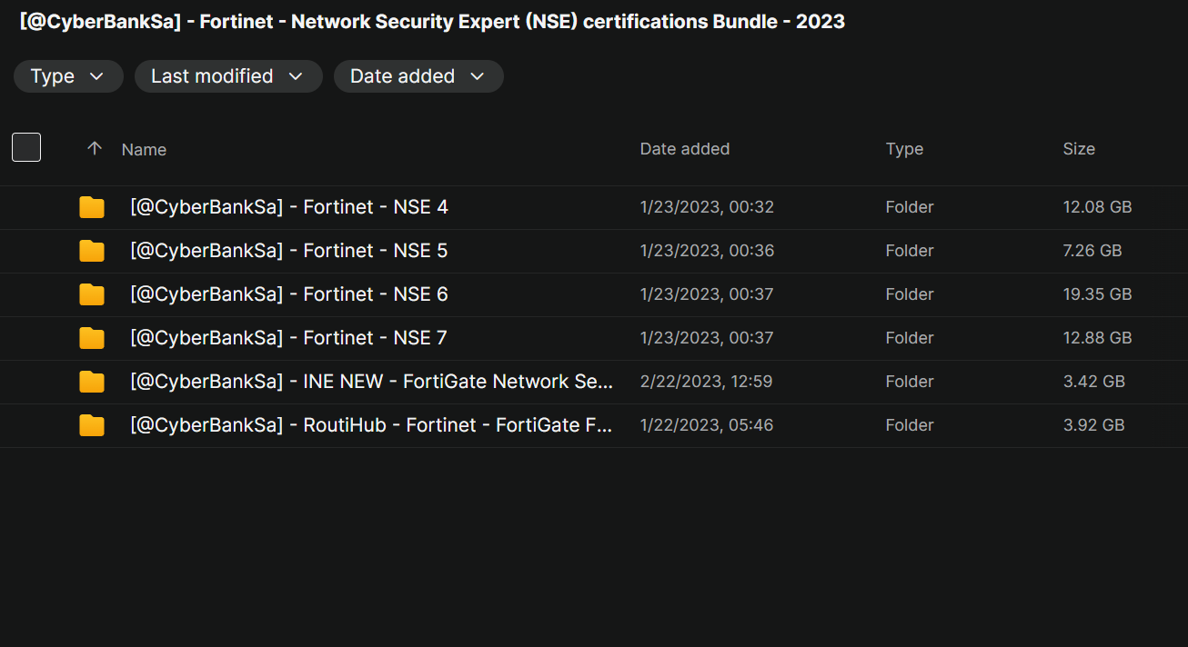
Task: Click the folder icon for NSE 6
Action: coord(92,294)
